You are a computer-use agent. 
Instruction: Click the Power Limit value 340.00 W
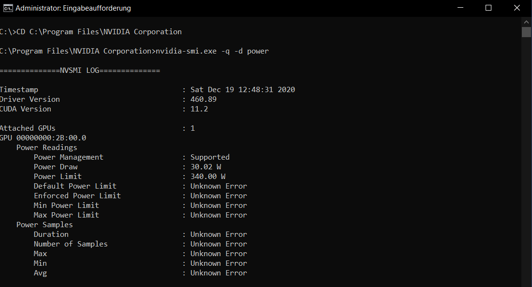pos(207,177)
